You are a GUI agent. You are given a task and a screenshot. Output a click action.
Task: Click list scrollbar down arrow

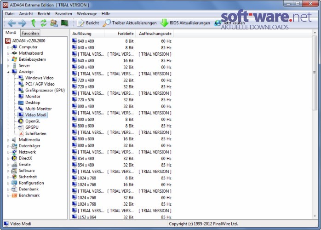pyautogui.click(x=315, y=217)
